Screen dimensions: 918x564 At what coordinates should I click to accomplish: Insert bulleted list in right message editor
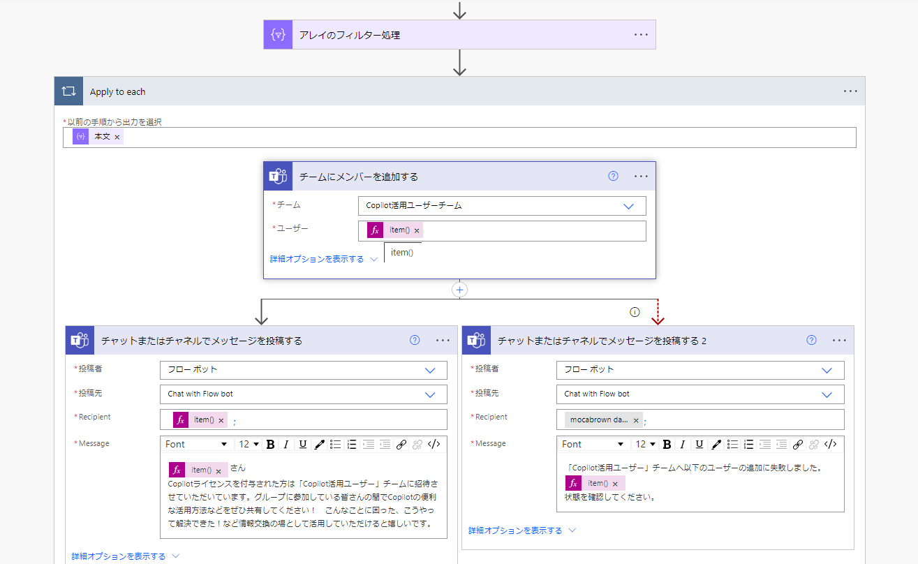732,444
